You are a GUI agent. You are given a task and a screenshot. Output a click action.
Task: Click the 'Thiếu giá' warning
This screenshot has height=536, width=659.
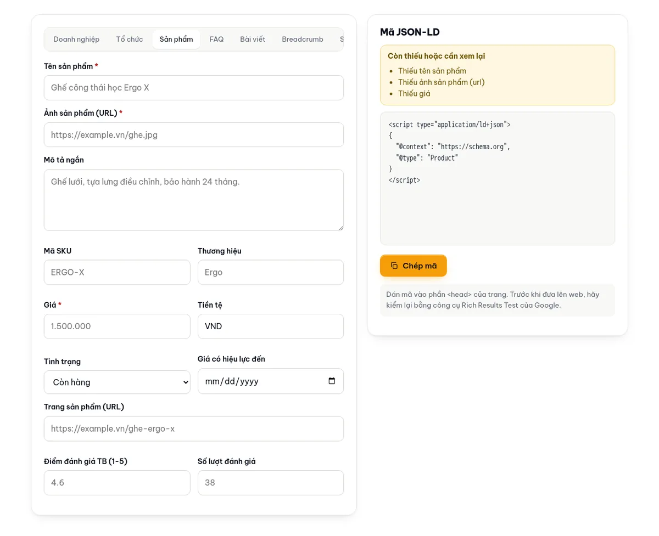[x=414, y=93]
